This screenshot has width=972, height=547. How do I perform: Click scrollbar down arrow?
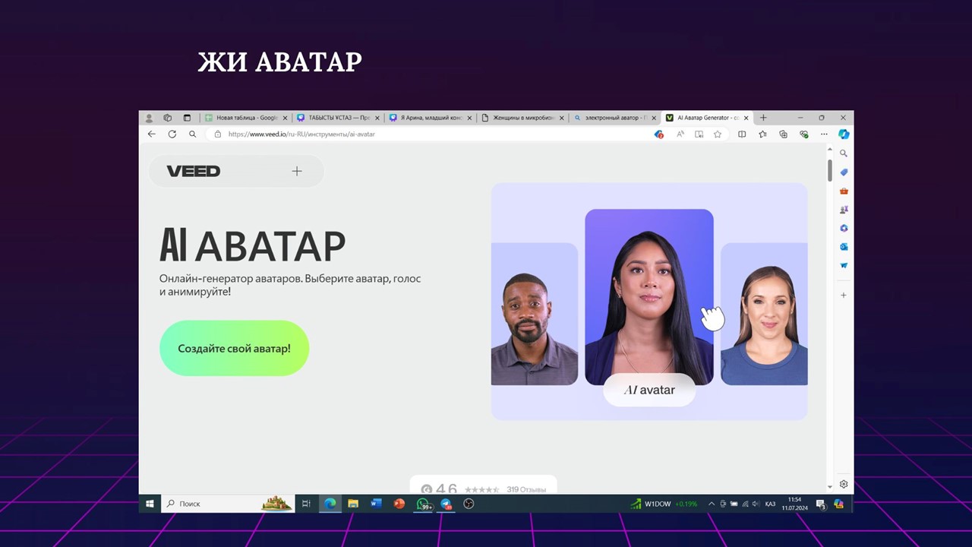tap(829, 487)
